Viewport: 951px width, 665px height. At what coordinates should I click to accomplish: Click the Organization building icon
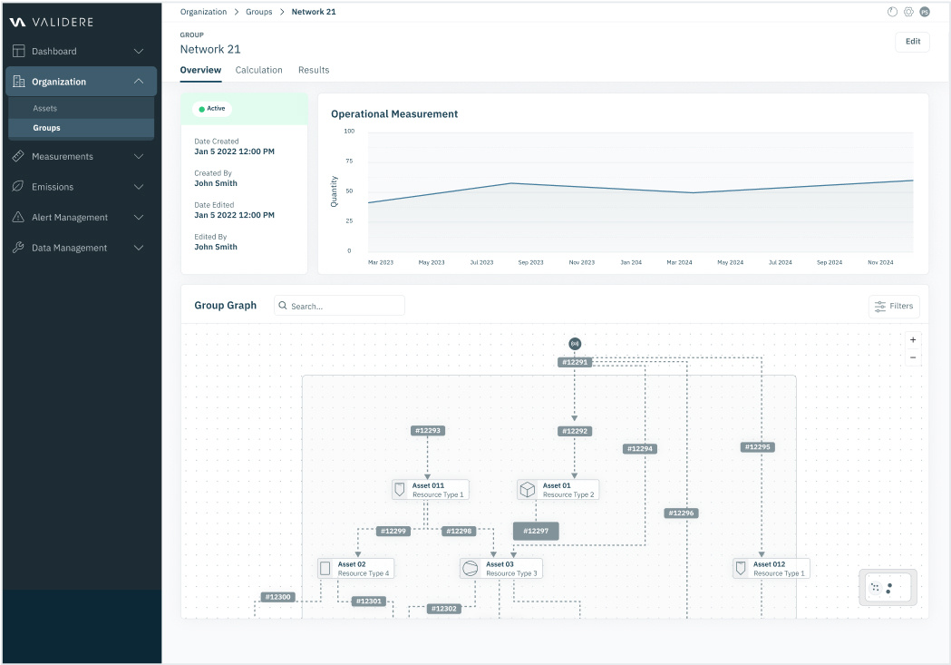[x=19, y=82]
